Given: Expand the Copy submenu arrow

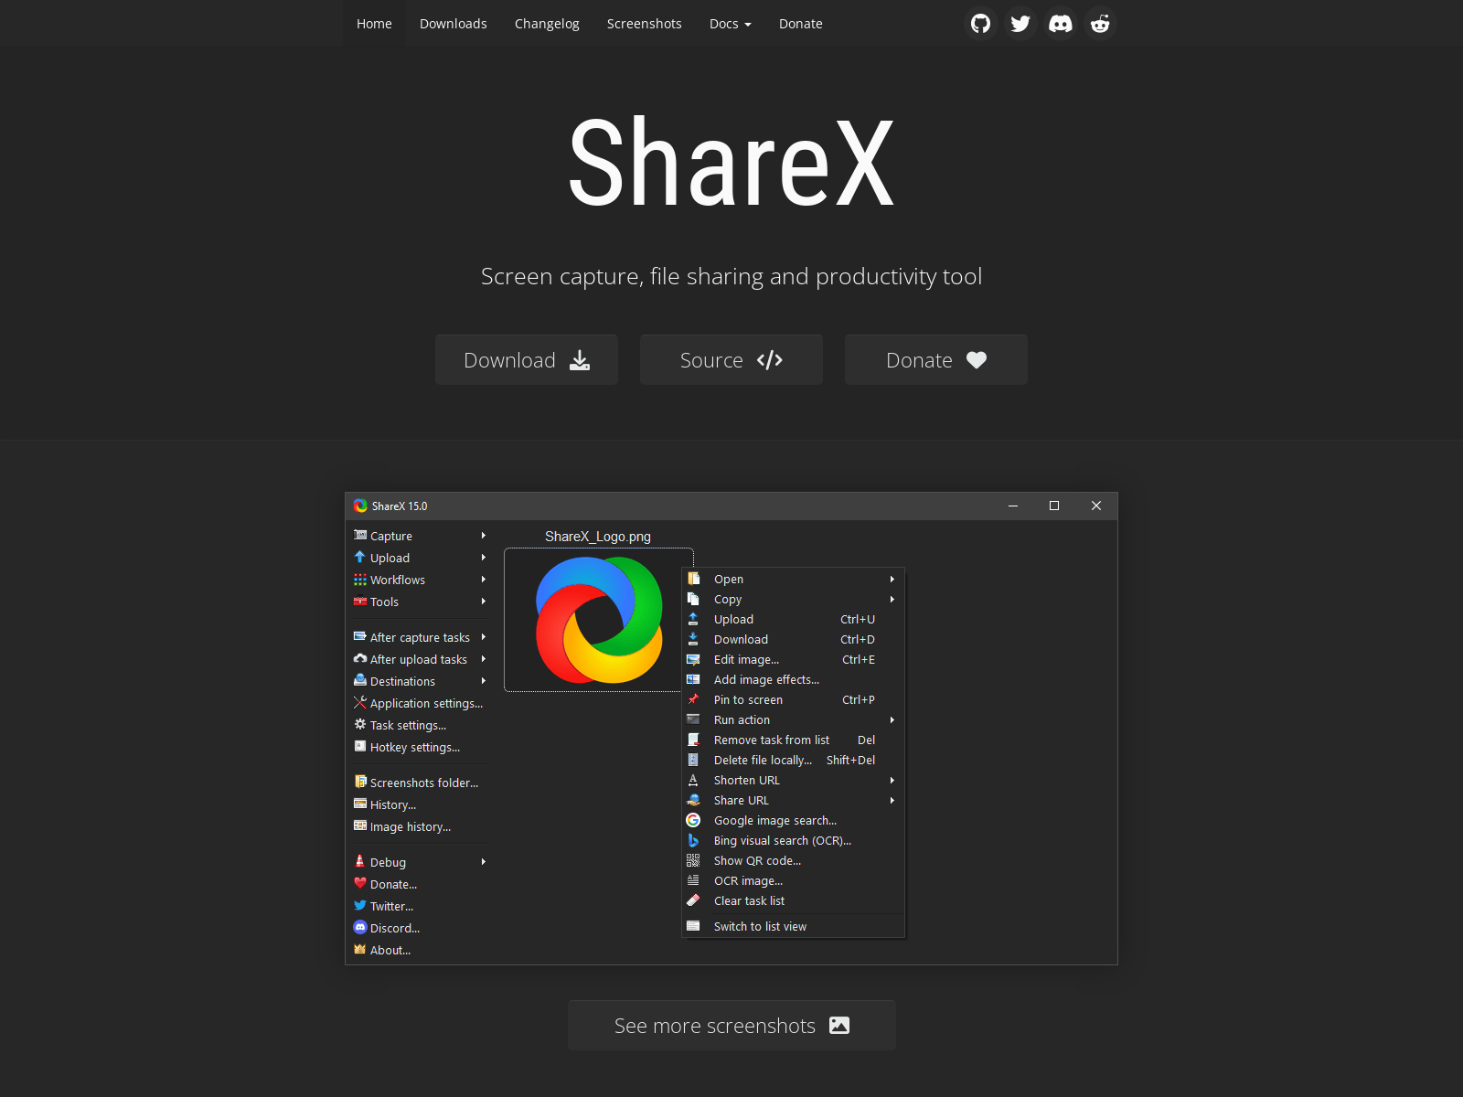Looking at the screenshot, I should [892, 600].
